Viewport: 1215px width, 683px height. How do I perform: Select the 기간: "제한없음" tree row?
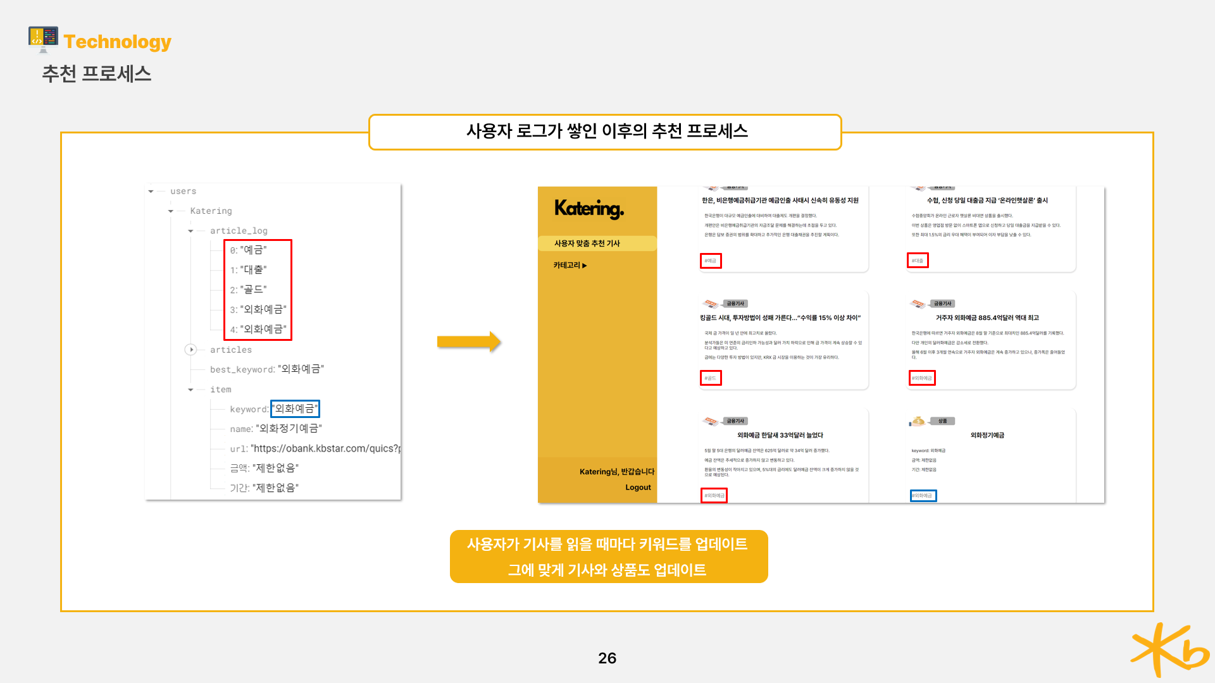tap(265, 488)
